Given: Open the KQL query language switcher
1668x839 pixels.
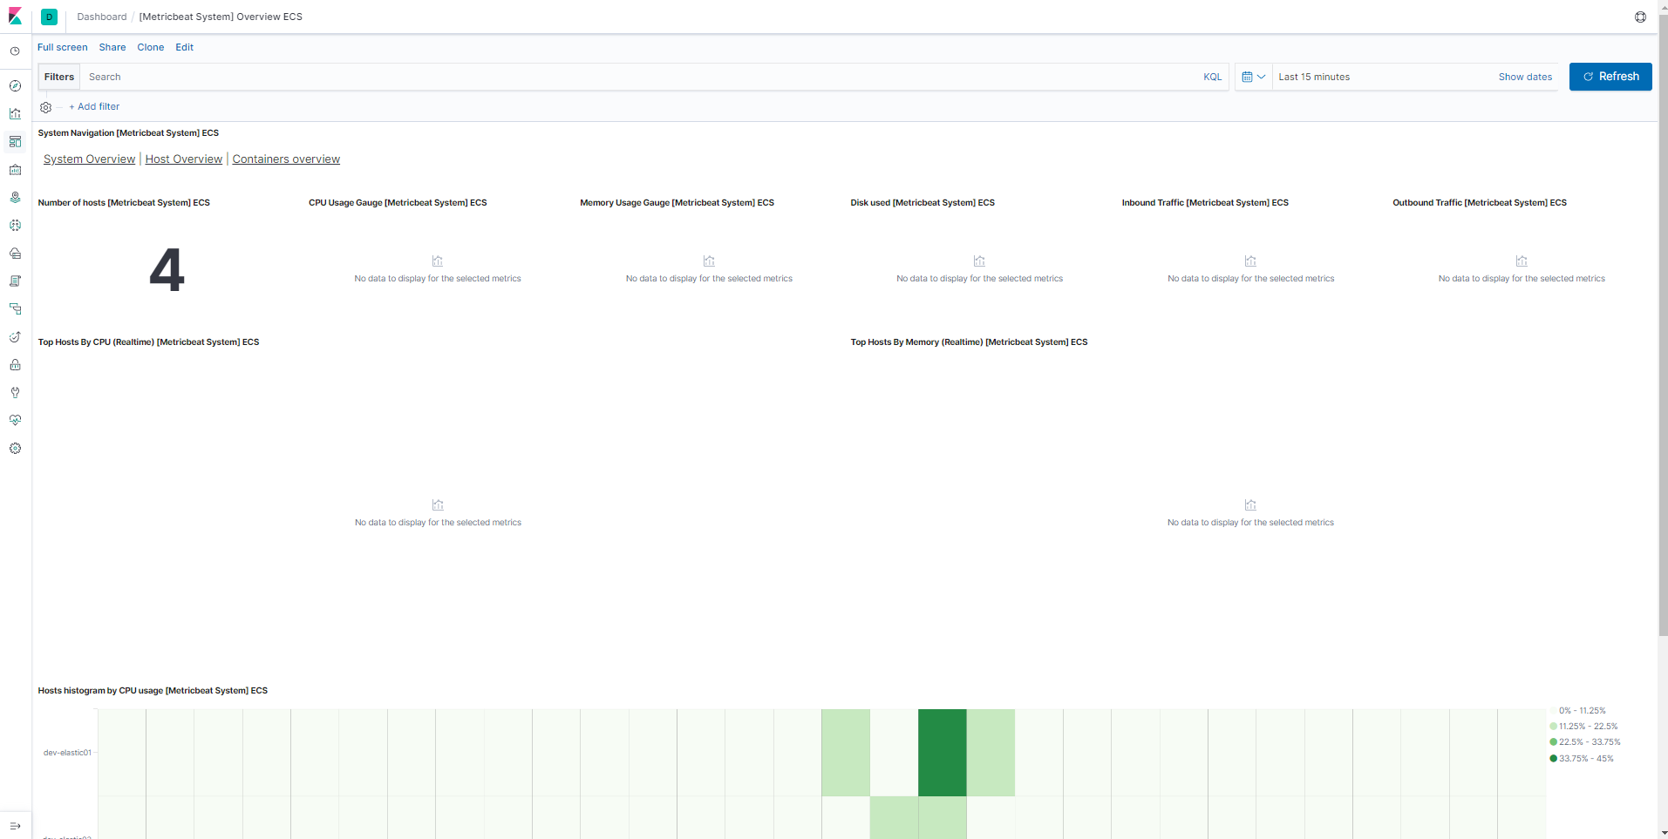Looking at the screenshot, I should (x=1212, y=77).
